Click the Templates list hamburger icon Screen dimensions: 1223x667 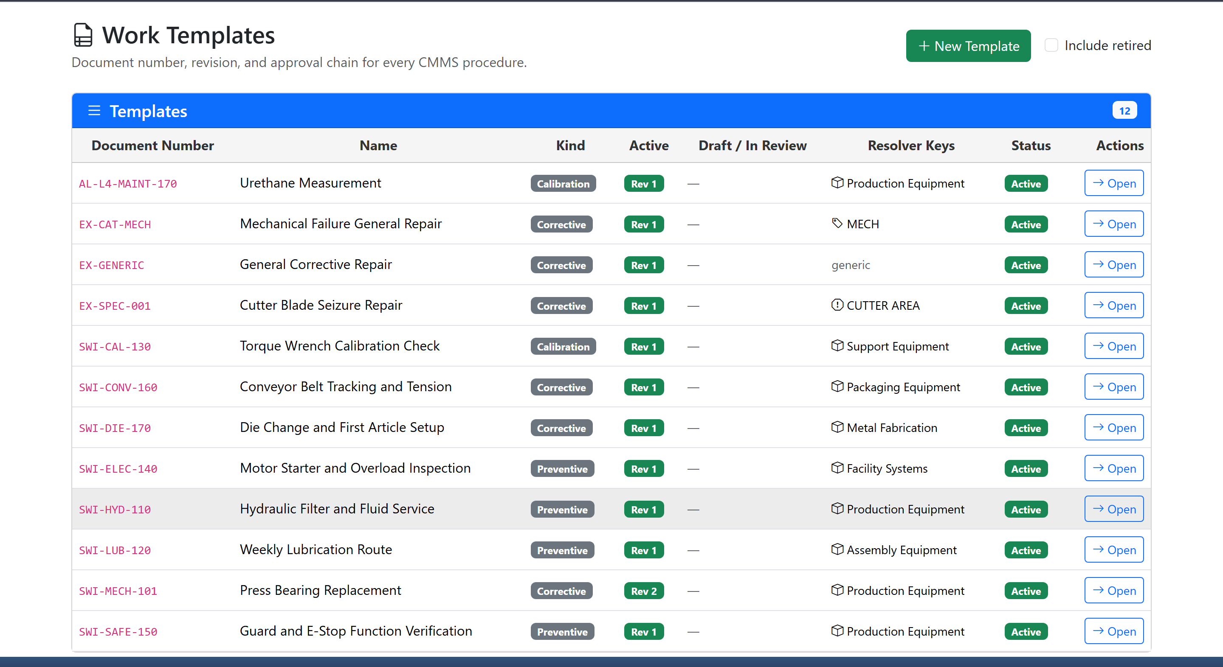pos(94,111)
